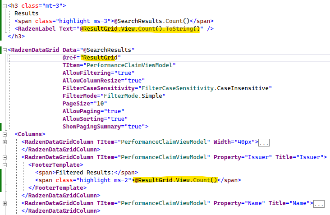Click the RadzenLabel tag name

[37, 28]
